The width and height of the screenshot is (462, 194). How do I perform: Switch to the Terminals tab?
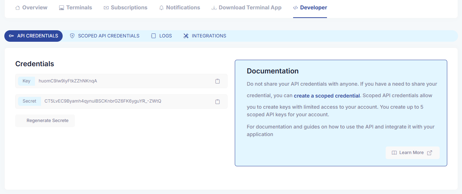coord(76,8)
